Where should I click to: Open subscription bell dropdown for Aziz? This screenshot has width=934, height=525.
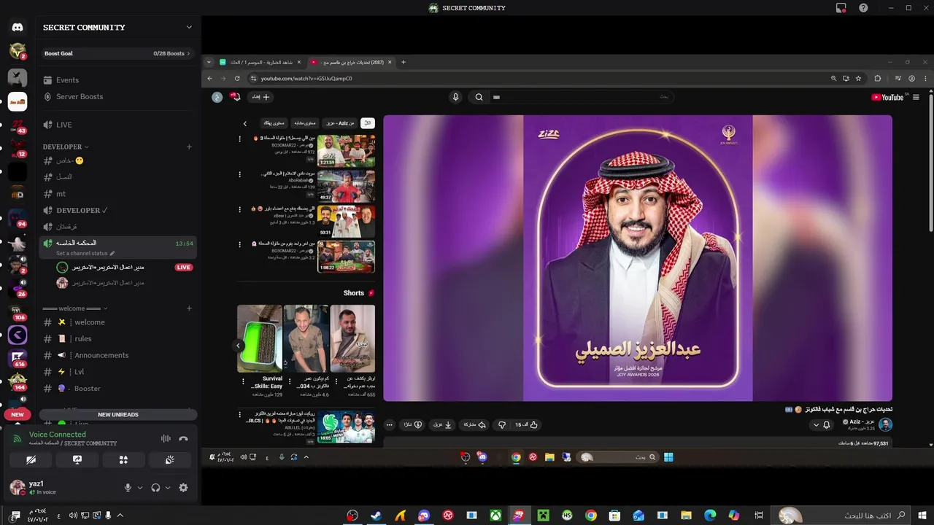(x=822, y=424)
